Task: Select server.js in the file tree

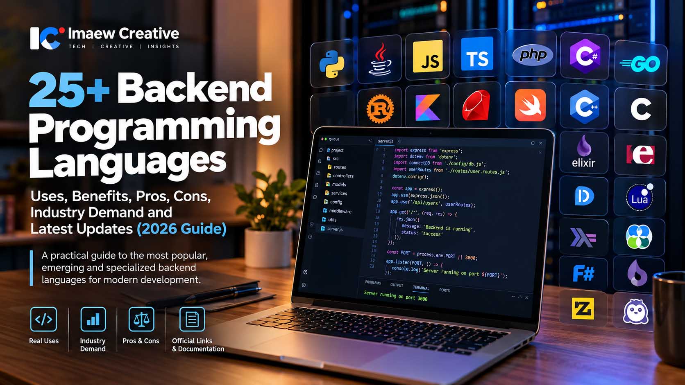Action: pyautogui.click(x=332, y=229)
